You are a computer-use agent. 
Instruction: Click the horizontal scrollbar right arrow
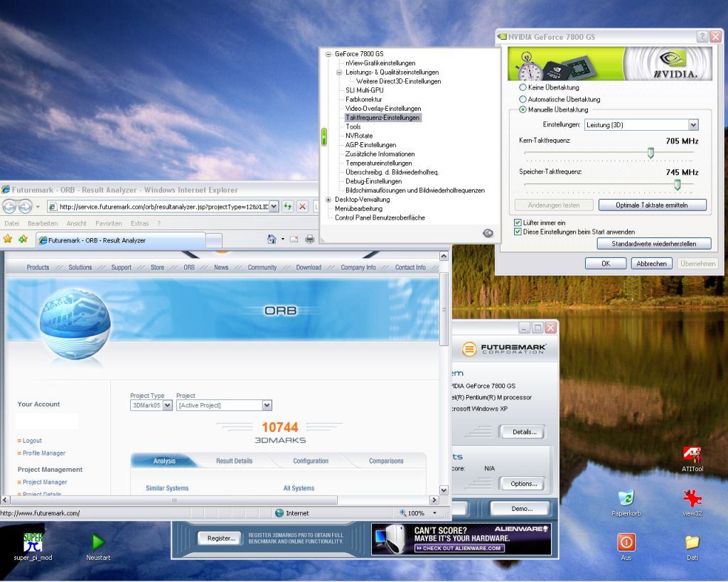(434, 500)
